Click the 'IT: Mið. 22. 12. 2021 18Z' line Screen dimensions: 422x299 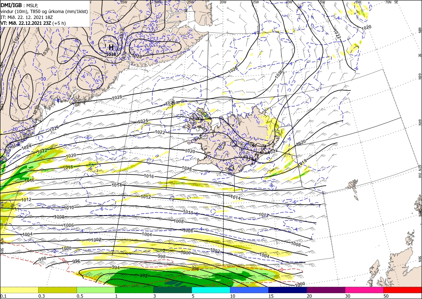click(27, 17)
